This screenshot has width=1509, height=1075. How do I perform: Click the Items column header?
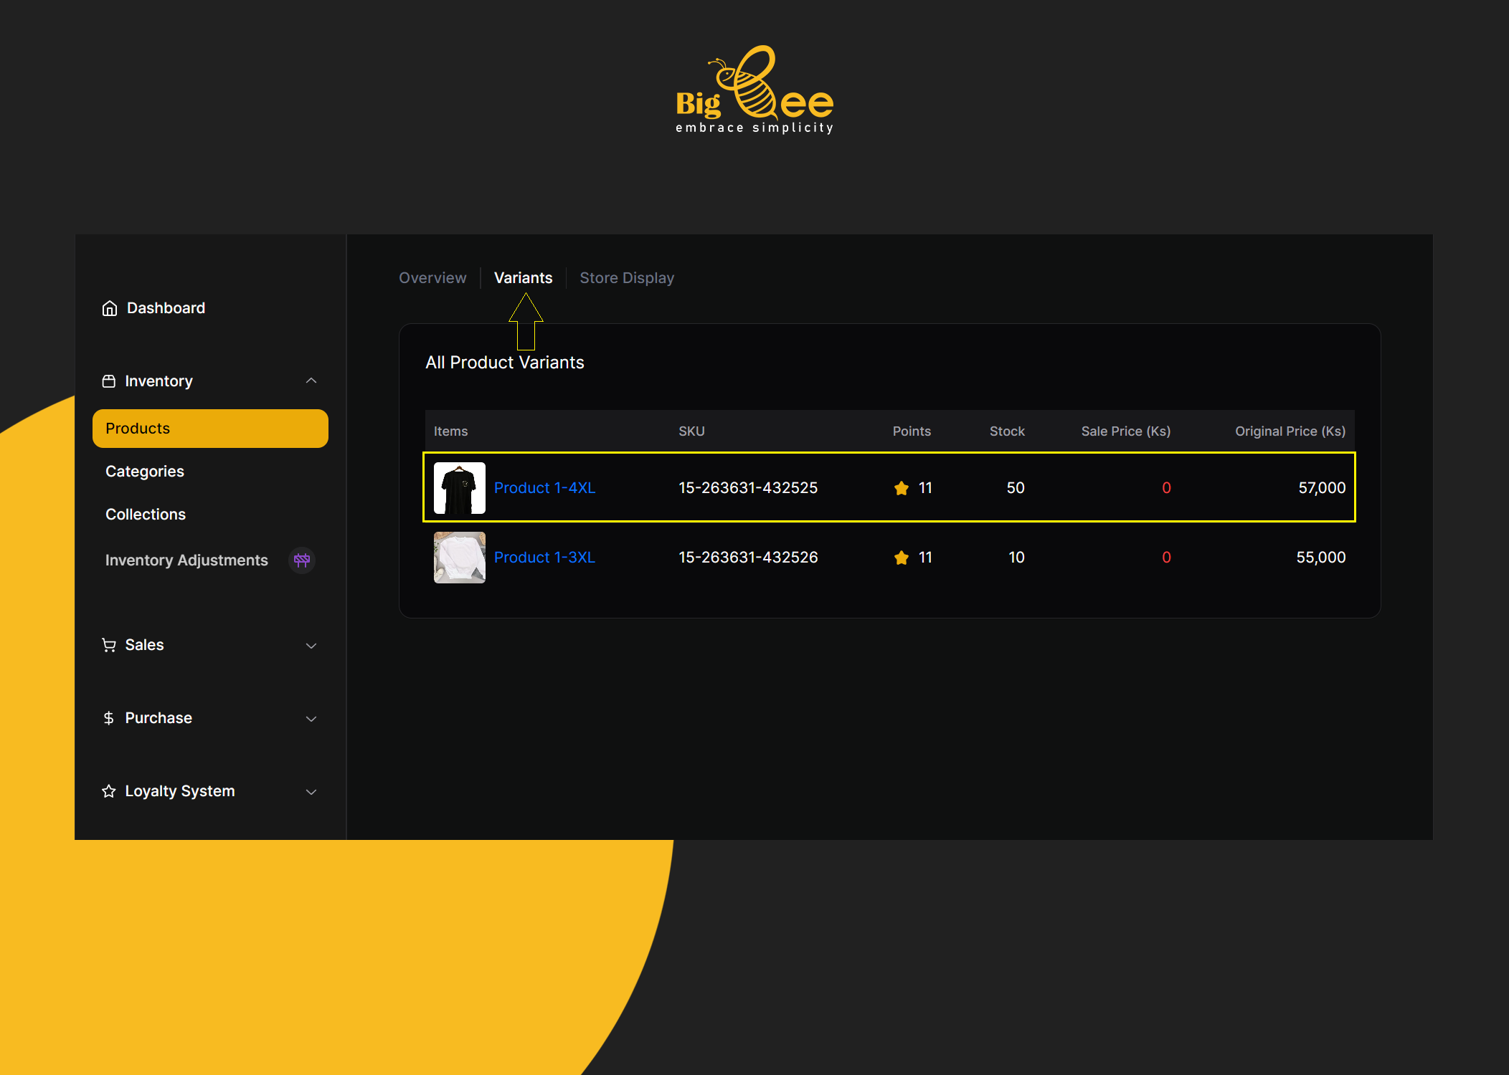tap(450, 431)
